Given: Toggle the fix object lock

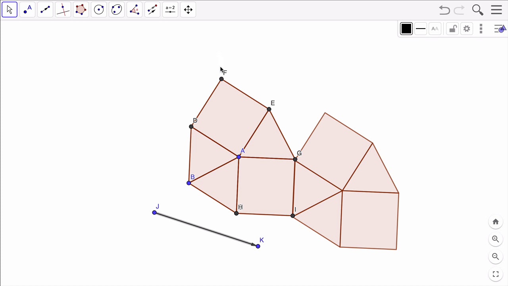Looking at the screenshot, I should click(x=452, y=29).
